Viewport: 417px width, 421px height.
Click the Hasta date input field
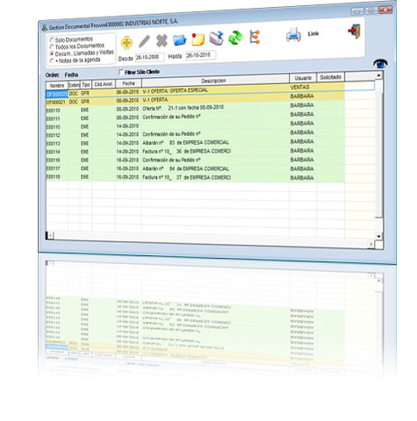pos(201,55)
